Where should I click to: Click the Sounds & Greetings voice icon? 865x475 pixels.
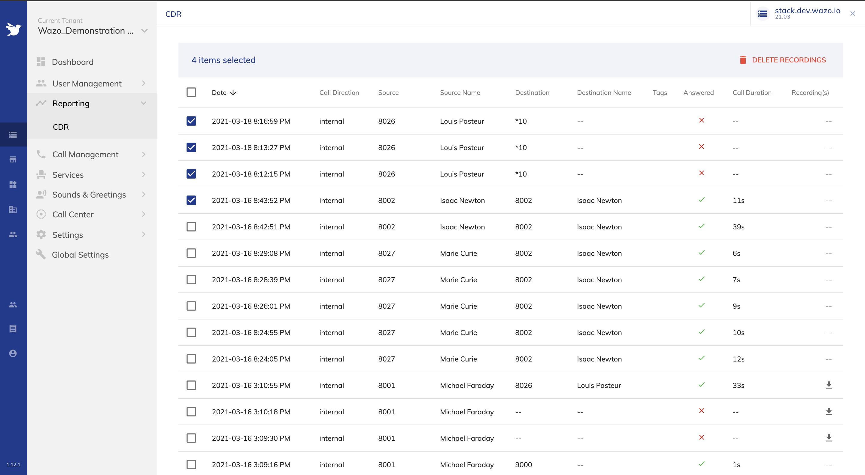coord(41,194)
